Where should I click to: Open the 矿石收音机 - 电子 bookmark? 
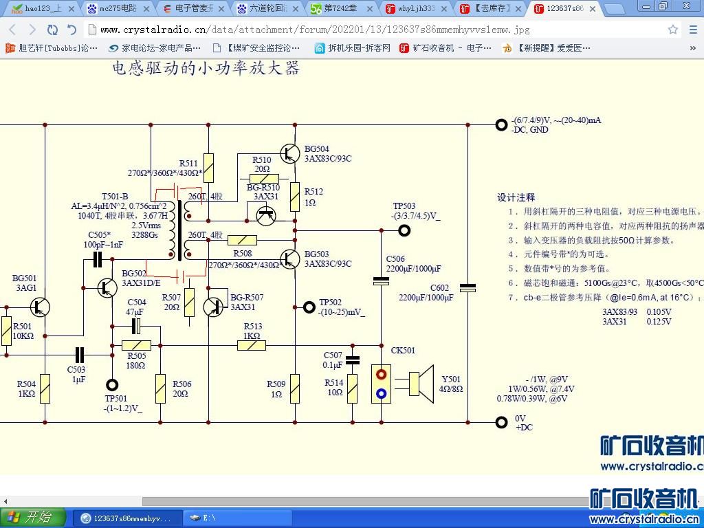(445, 48)
